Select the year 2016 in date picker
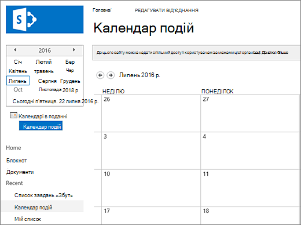The width and height of the screenshot is (301, 225). point(45,50)
